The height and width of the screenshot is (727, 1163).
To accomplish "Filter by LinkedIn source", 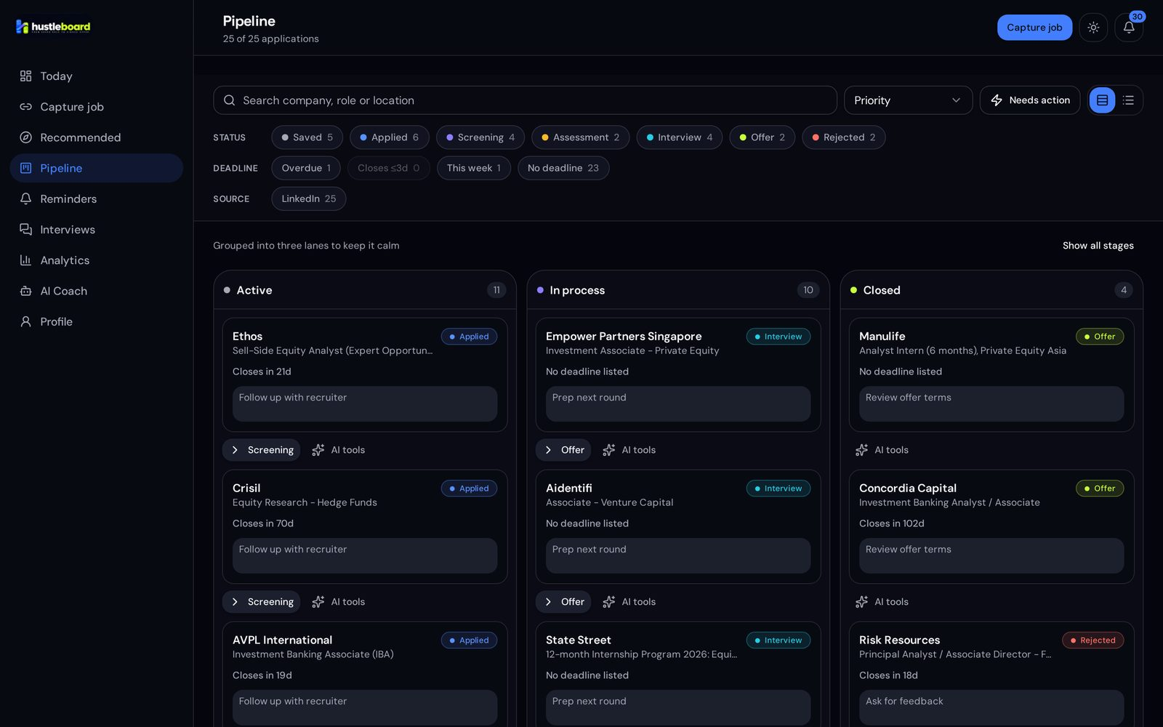I will coord(309,198).
